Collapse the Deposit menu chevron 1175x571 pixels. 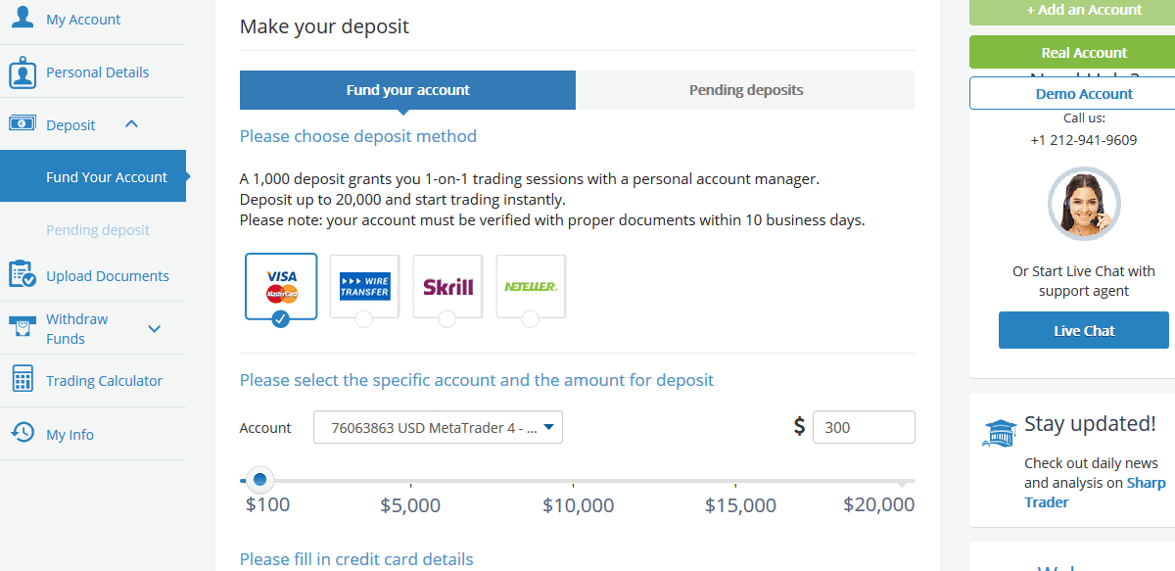pos(132,124)
